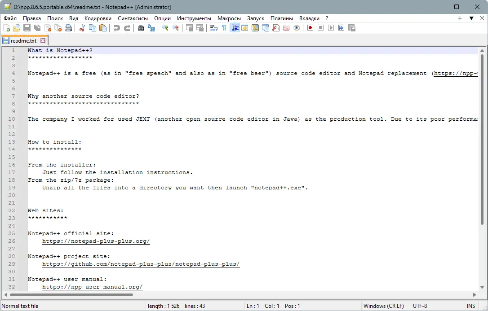
Task: Open the Document List panel icon
Action: (x=266, y=28)
